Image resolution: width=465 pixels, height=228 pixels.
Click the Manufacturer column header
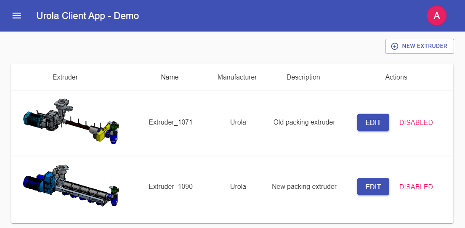tap(237, 77)
